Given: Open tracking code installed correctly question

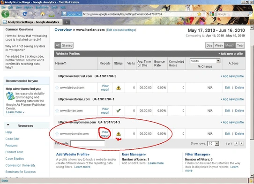Looking at the screenshot, I should tap(26, 38).
